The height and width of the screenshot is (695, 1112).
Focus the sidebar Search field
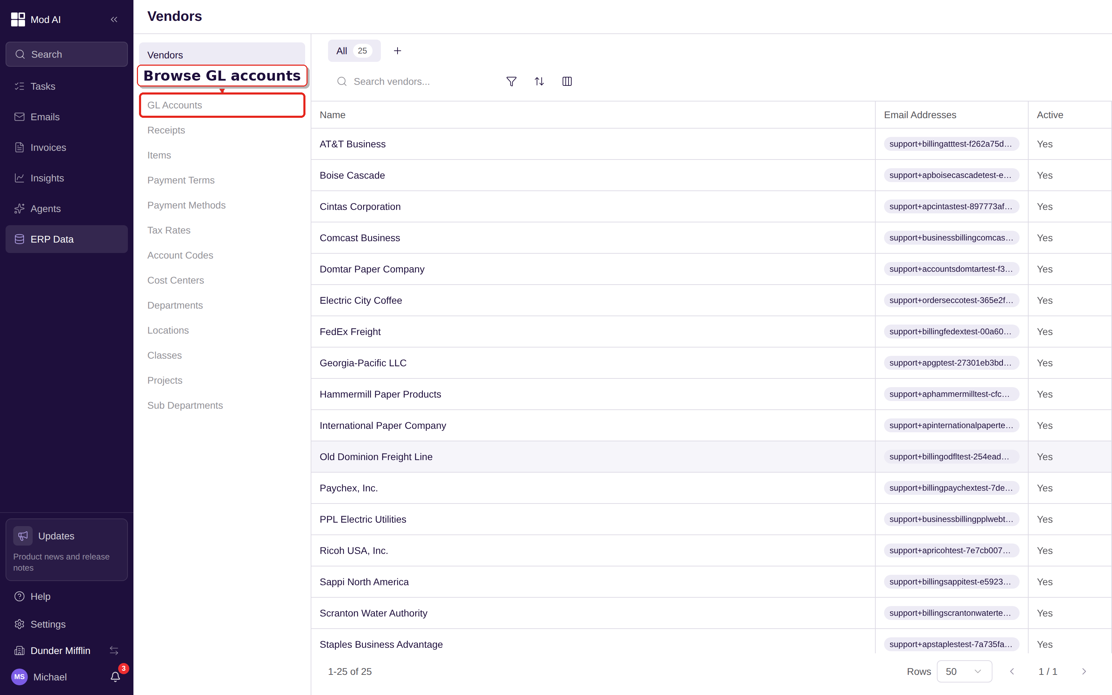point(67,54)
